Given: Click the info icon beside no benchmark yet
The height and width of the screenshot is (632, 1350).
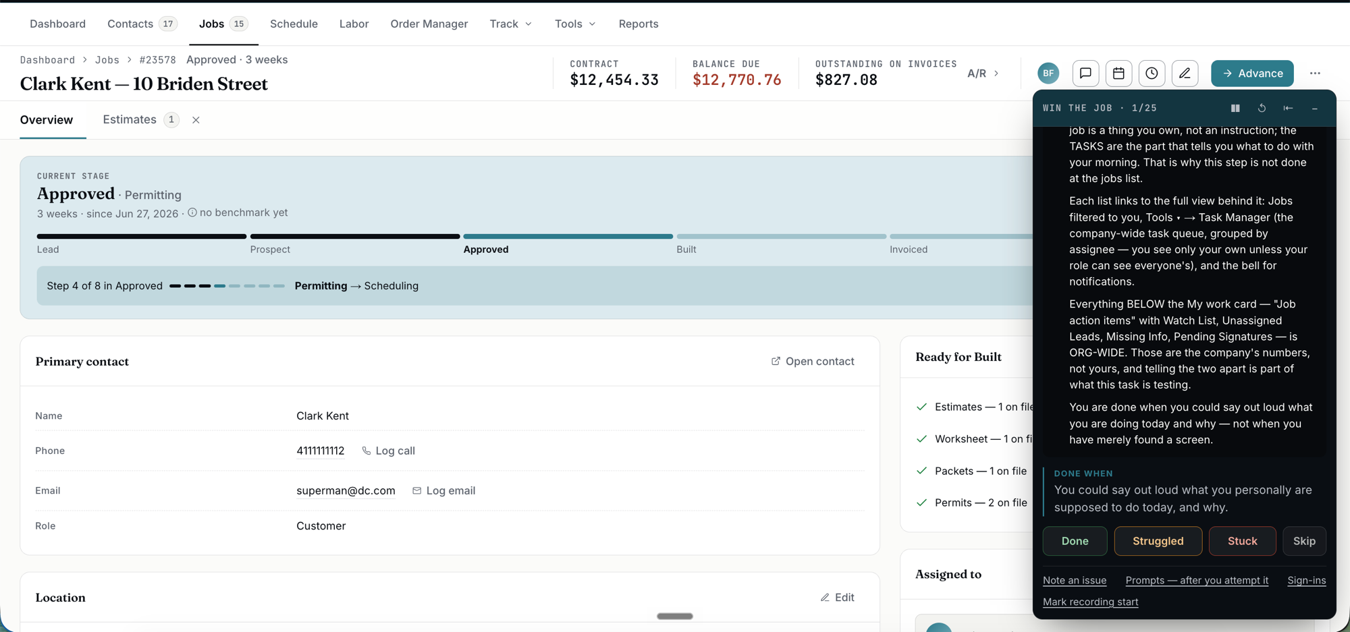Looking at the screenshot, I should coord(192,212).
